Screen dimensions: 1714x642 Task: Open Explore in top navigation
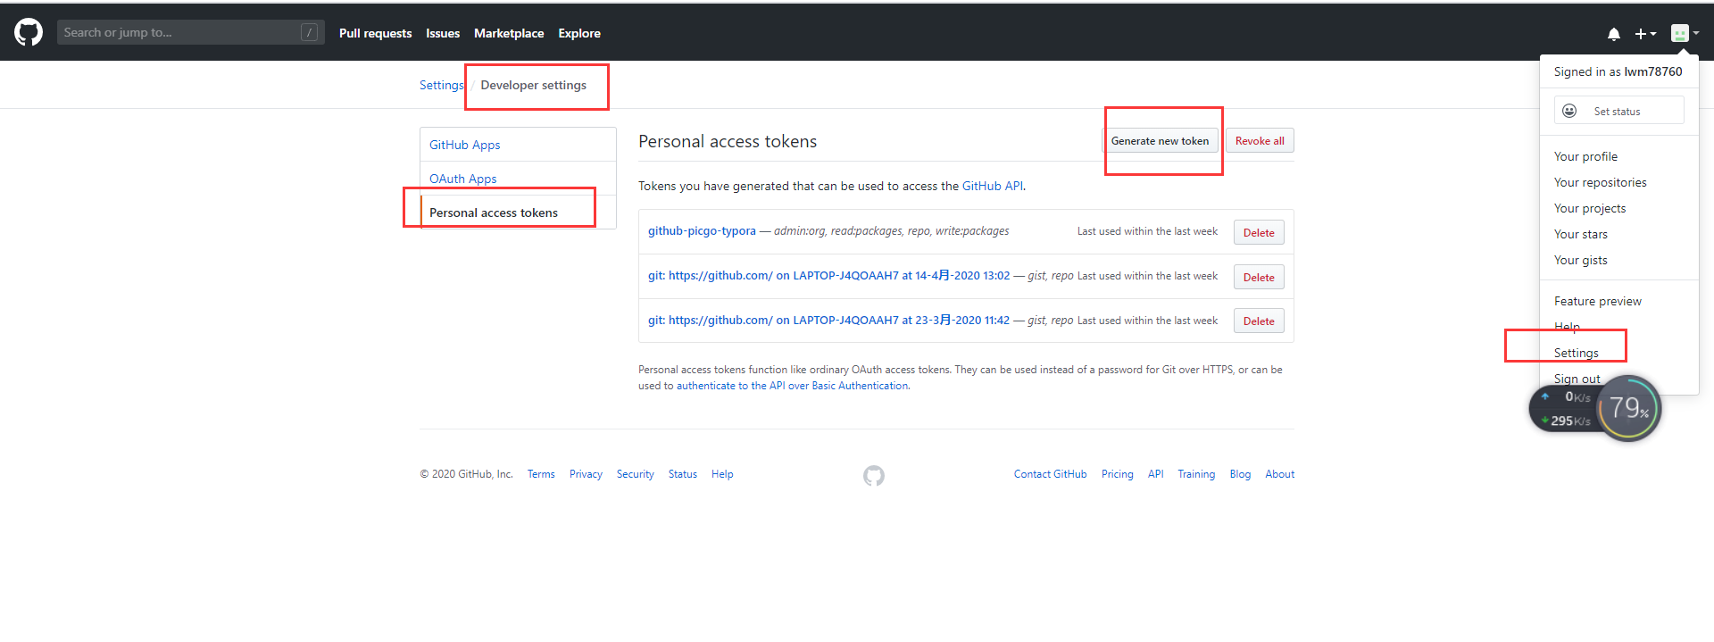(x=579, y=33)
